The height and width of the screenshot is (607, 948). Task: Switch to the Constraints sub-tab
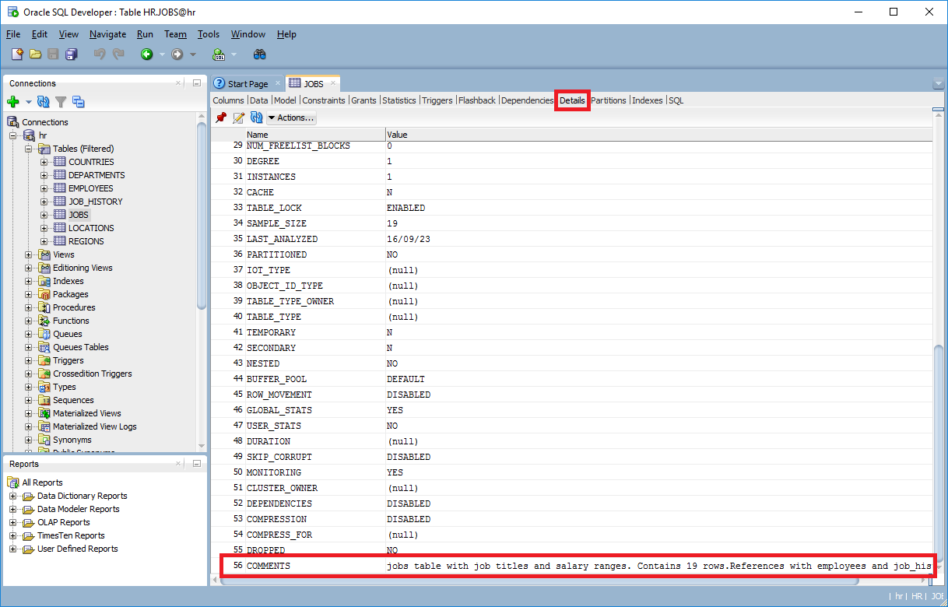(x=324, y=100)
